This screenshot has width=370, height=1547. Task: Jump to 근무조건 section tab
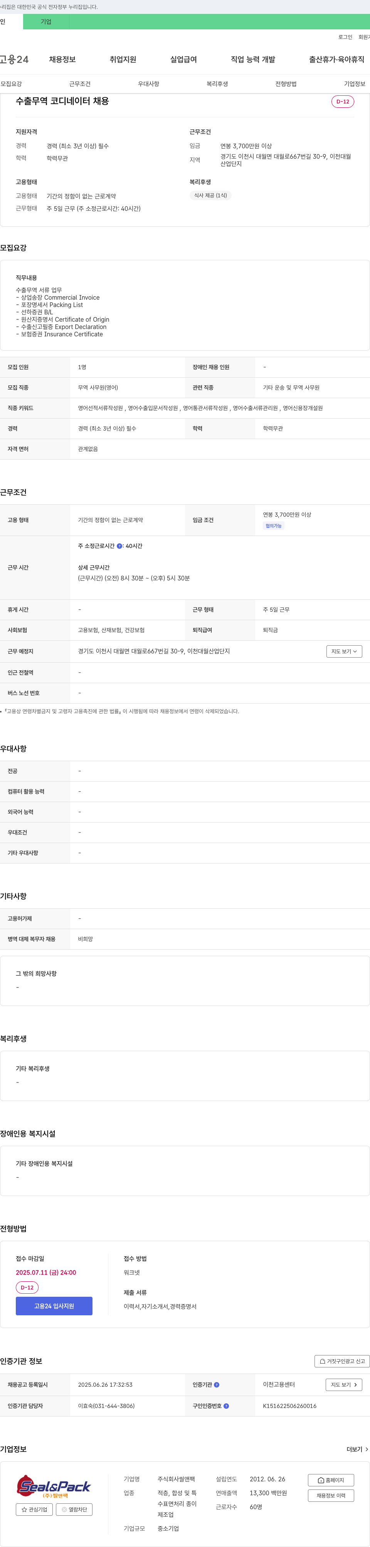80,84
